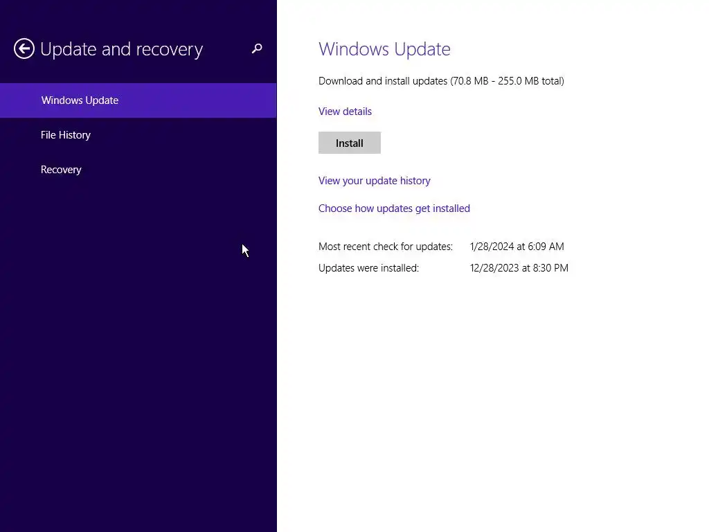Go back using the circled arrow icon
The width and height of the screenshot is (709, 532).
[24, 48]
